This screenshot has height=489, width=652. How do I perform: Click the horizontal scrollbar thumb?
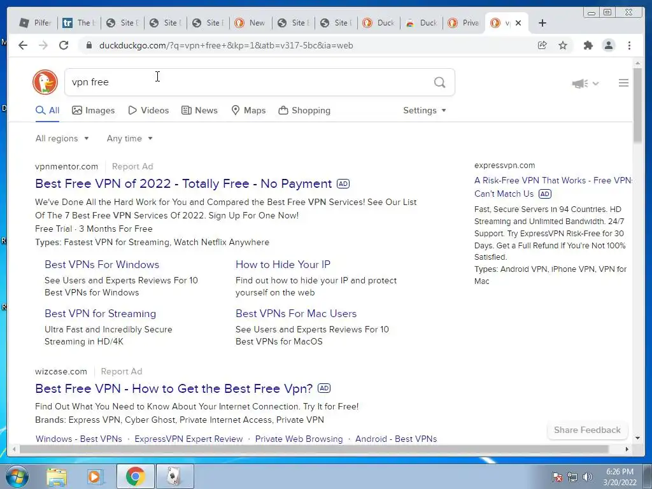coord(314,449)
